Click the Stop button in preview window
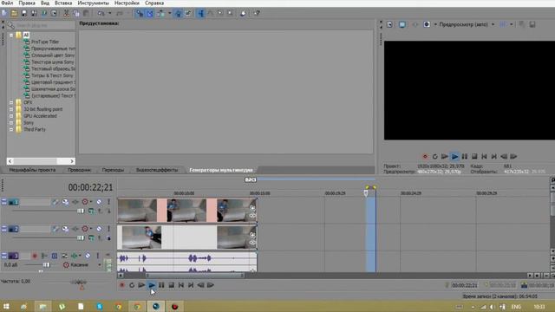Viewport: 555px width, 312px height. tap(474, 156)
